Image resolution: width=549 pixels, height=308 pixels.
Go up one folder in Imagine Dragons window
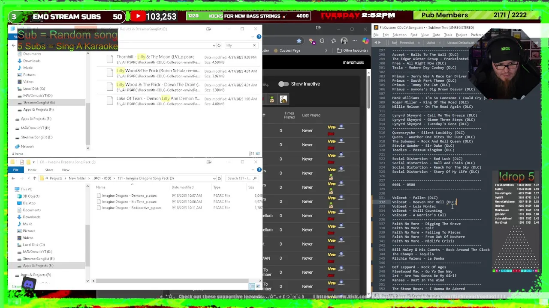click(x=35, y=178)
